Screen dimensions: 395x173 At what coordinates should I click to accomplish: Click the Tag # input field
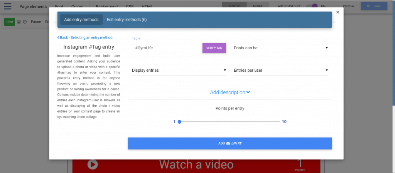(167, 48)
